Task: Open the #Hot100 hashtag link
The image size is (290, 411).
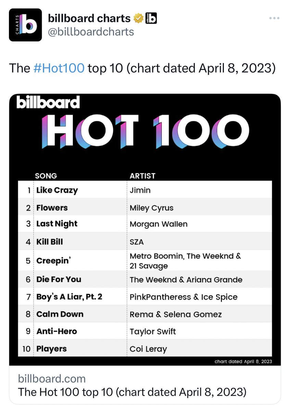Action: click(59, 68)
